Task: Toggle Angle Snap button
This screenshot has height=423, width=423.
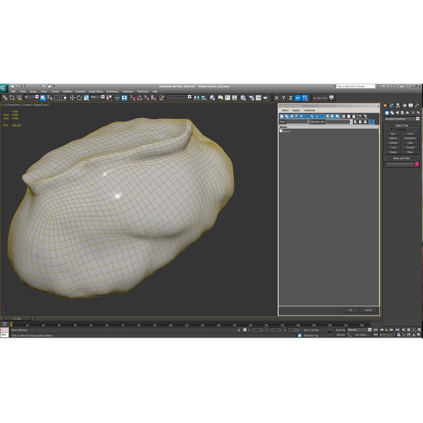Action: 139,98
